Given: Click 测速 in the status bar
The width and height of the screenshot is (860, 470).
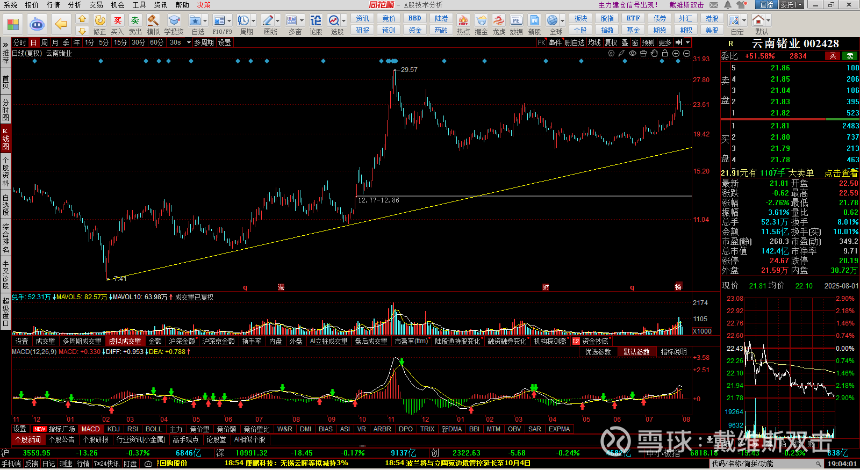Looking at the screenshot, I should (x=66, y=464).
